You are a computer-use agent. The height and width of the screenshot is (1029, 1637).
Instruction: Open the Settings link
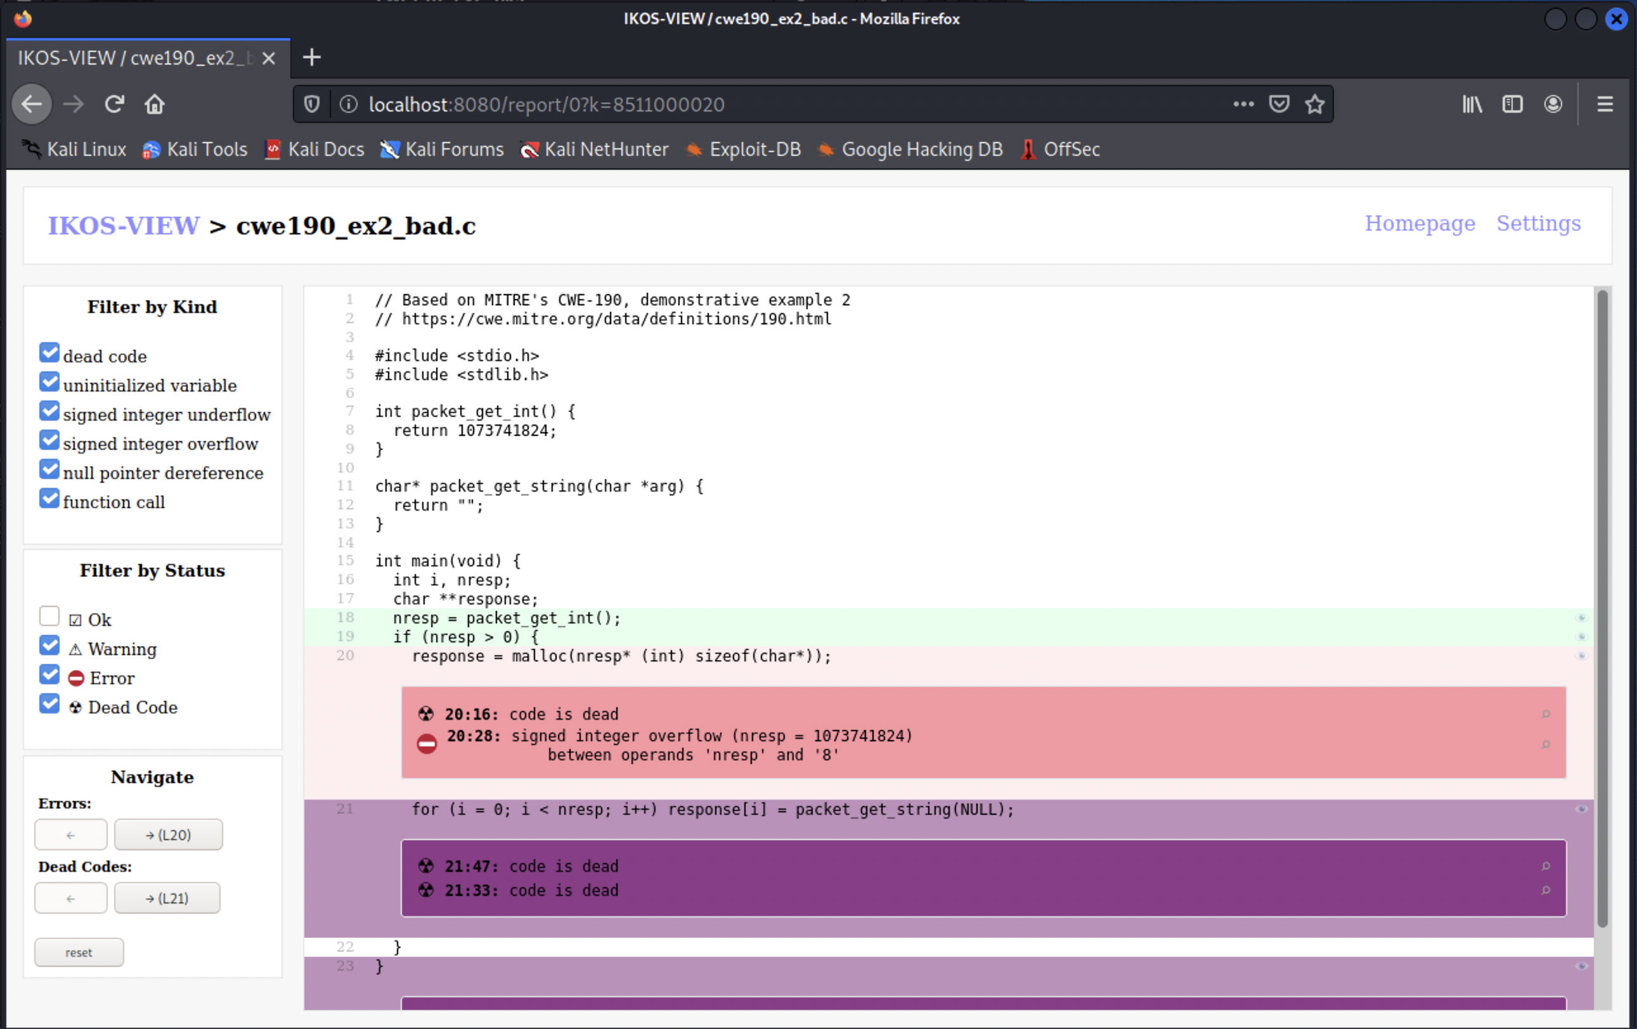coord(1539,224)
